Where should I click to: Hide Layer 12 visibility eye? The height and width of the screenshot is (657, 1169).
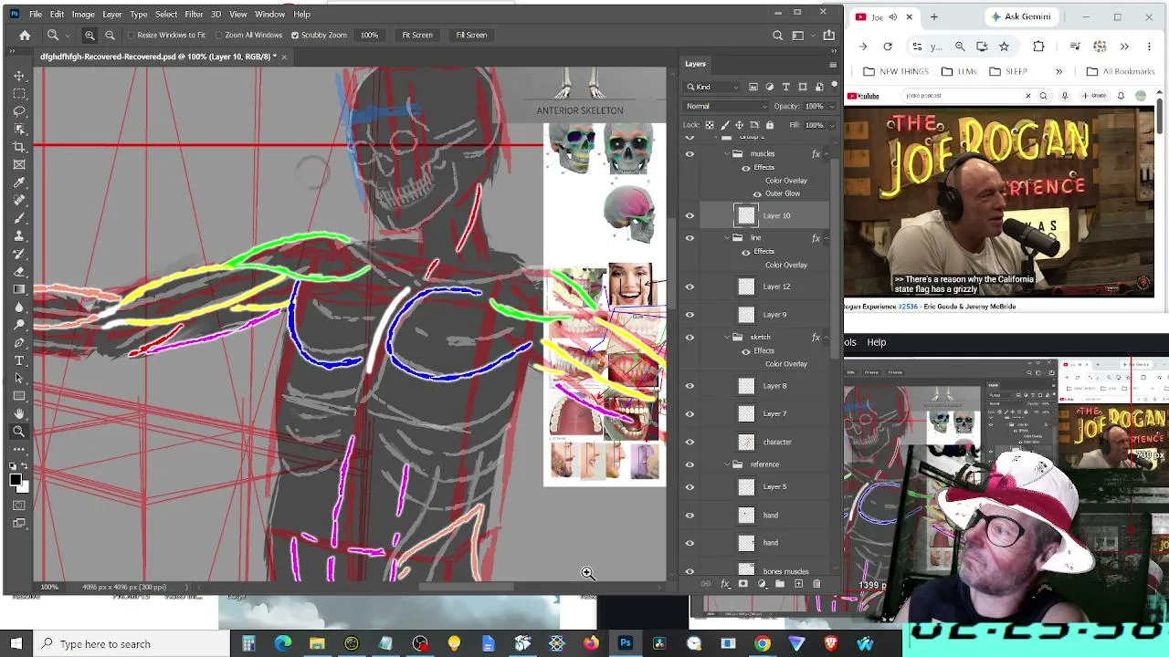tap(690, 287)
